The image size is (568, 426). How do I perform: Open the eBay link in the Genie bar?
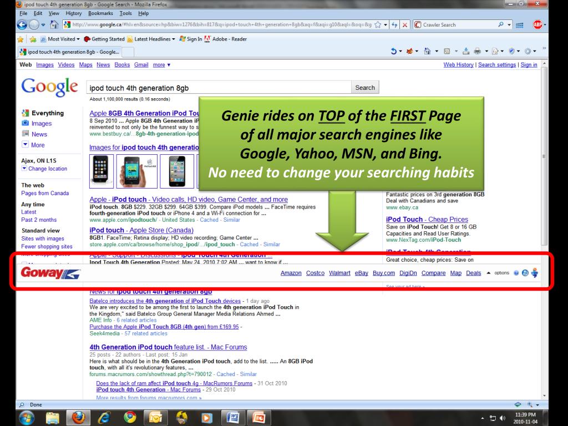click(x=361, y=273)
